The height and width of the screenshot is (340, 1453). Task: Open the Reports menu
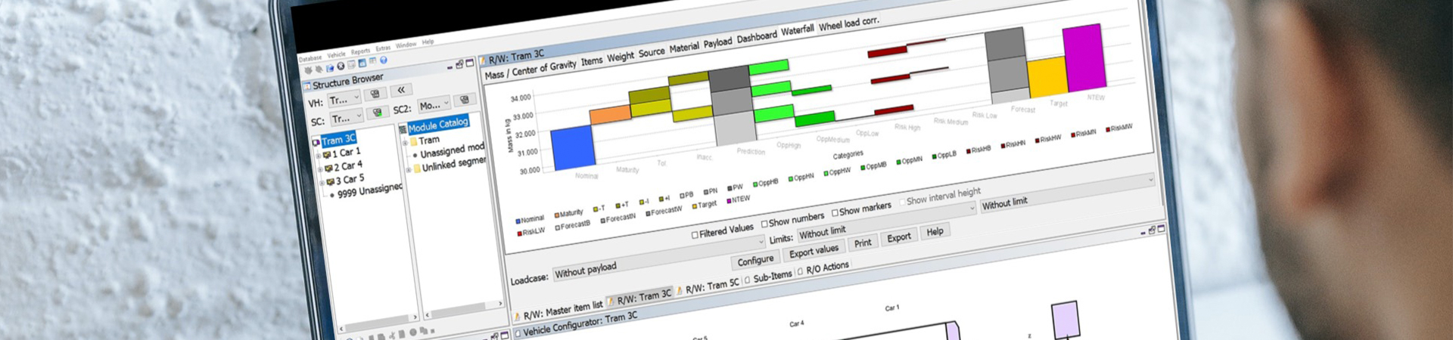coord(360,52)
